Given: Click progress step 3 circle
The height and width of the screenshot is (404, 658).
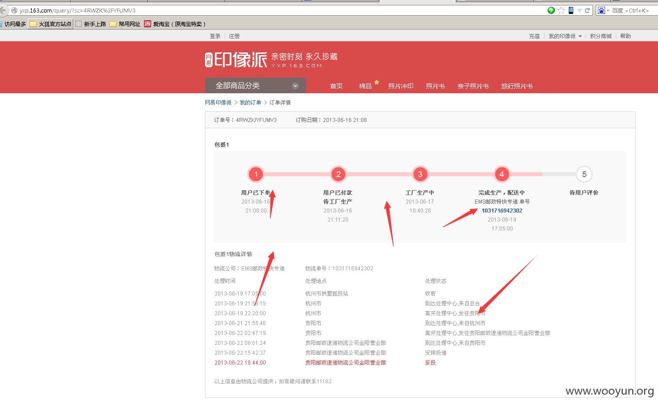Looking at the screenshot, I should click(420, 174).
